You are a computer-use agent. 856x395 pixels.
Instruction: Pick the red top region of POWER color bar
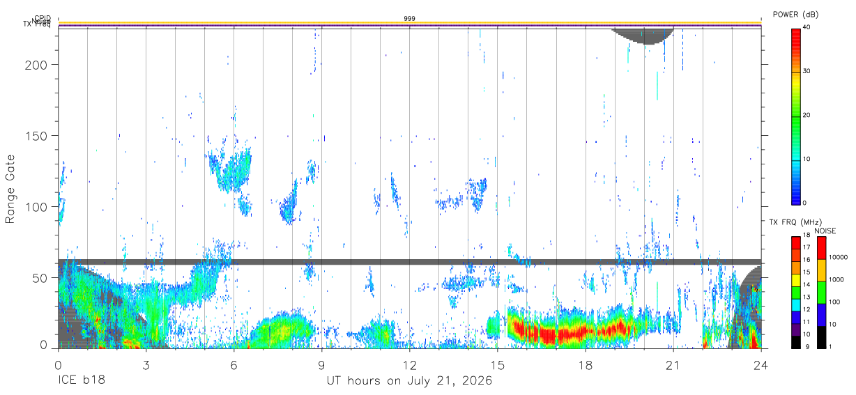(796, 38)
